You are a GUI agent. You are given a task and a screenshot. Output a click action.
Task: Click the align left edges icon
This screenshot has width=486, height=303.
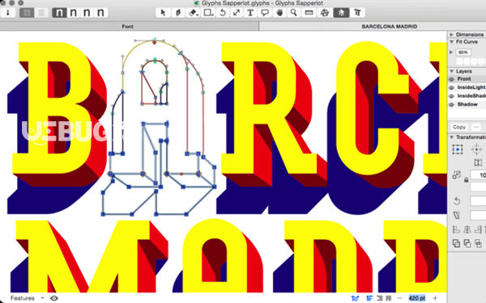pyautogui.click(x=456, y=229)
